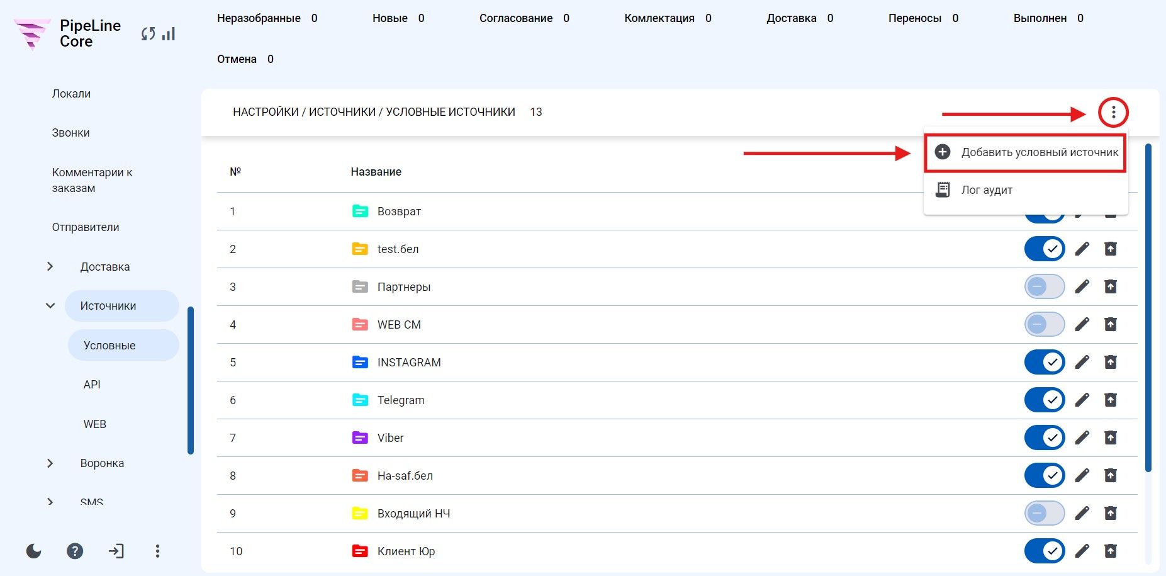Switch to dark mode with the moon icon
Image resolution: width=1166 pixels, height=576 pixels.
[34, 551]
